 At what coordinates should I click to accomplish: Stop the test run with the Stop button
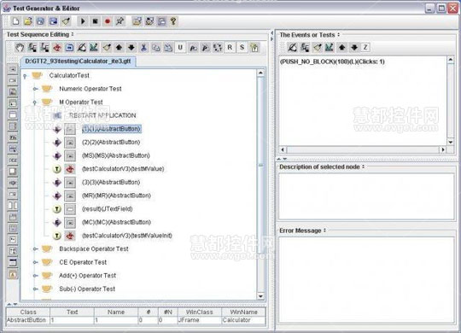(x=95, y=21)
